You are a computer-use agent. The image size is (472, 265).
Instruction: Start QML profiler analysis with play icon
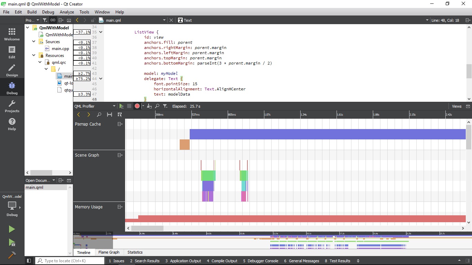121,106
